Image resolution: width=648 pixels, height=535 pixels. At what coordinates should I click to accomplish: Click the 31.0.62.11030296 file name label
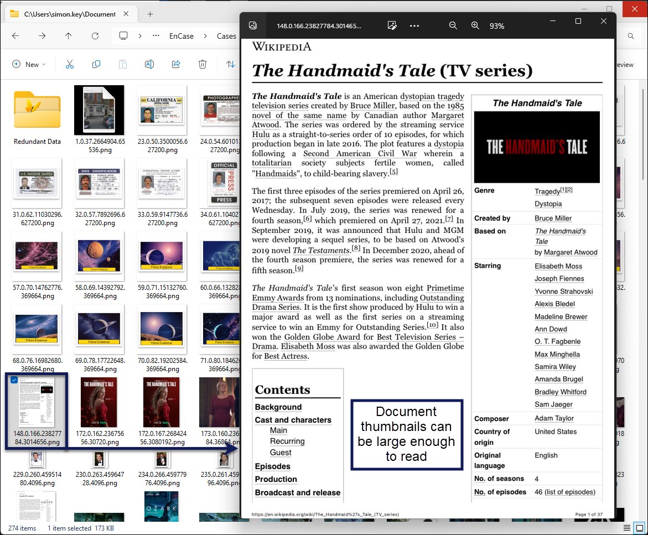(x=38, y=219)
